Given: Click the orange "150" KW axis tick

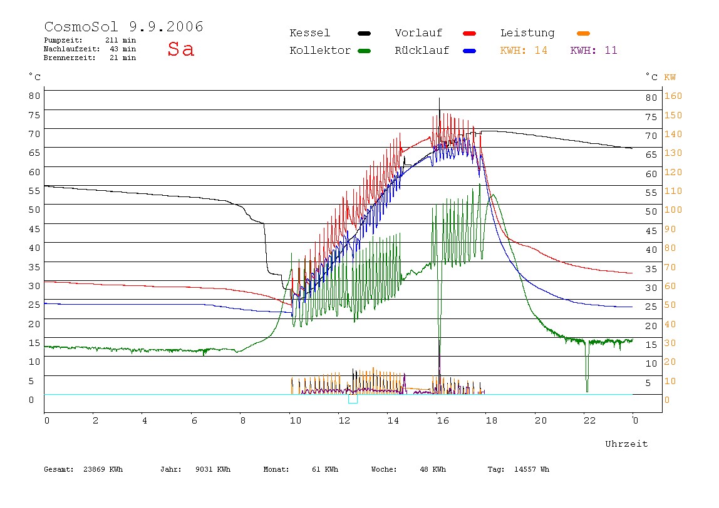Looking at the screenshot, I should (x=673, y=116).
